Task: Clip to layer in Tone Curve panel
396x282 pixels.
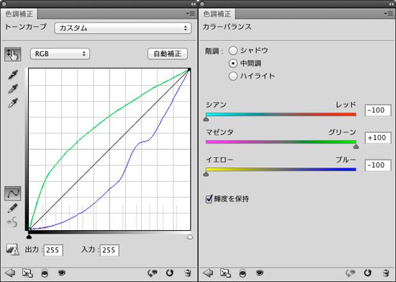Action: click(45, 273)
